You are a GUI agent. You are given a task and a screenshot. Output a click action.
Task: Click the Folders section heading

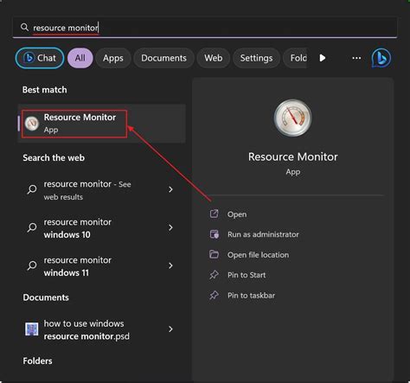pyautogui.click(x=37, y=361)
